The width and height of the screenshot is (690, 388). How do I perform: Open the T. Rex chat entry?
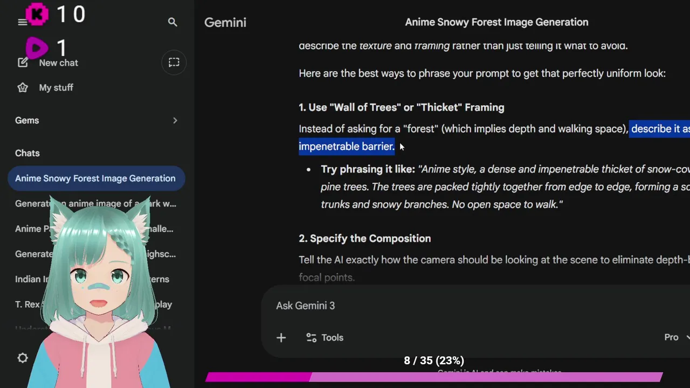coord(27,304)
